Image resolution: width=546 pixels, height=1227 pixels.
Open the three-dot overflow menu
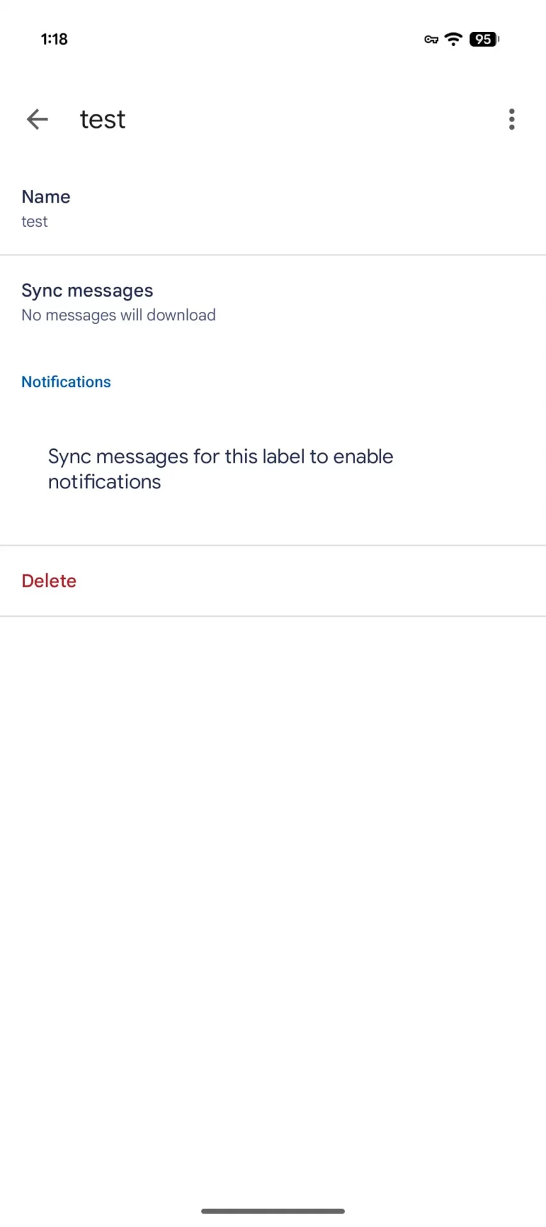[512, 120]
